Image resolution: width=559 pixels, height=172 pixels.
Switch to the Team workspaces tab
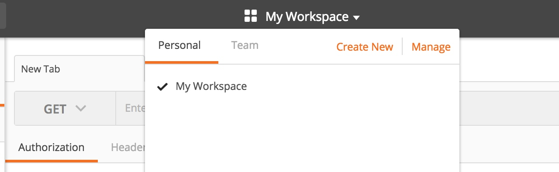[245, 45]
